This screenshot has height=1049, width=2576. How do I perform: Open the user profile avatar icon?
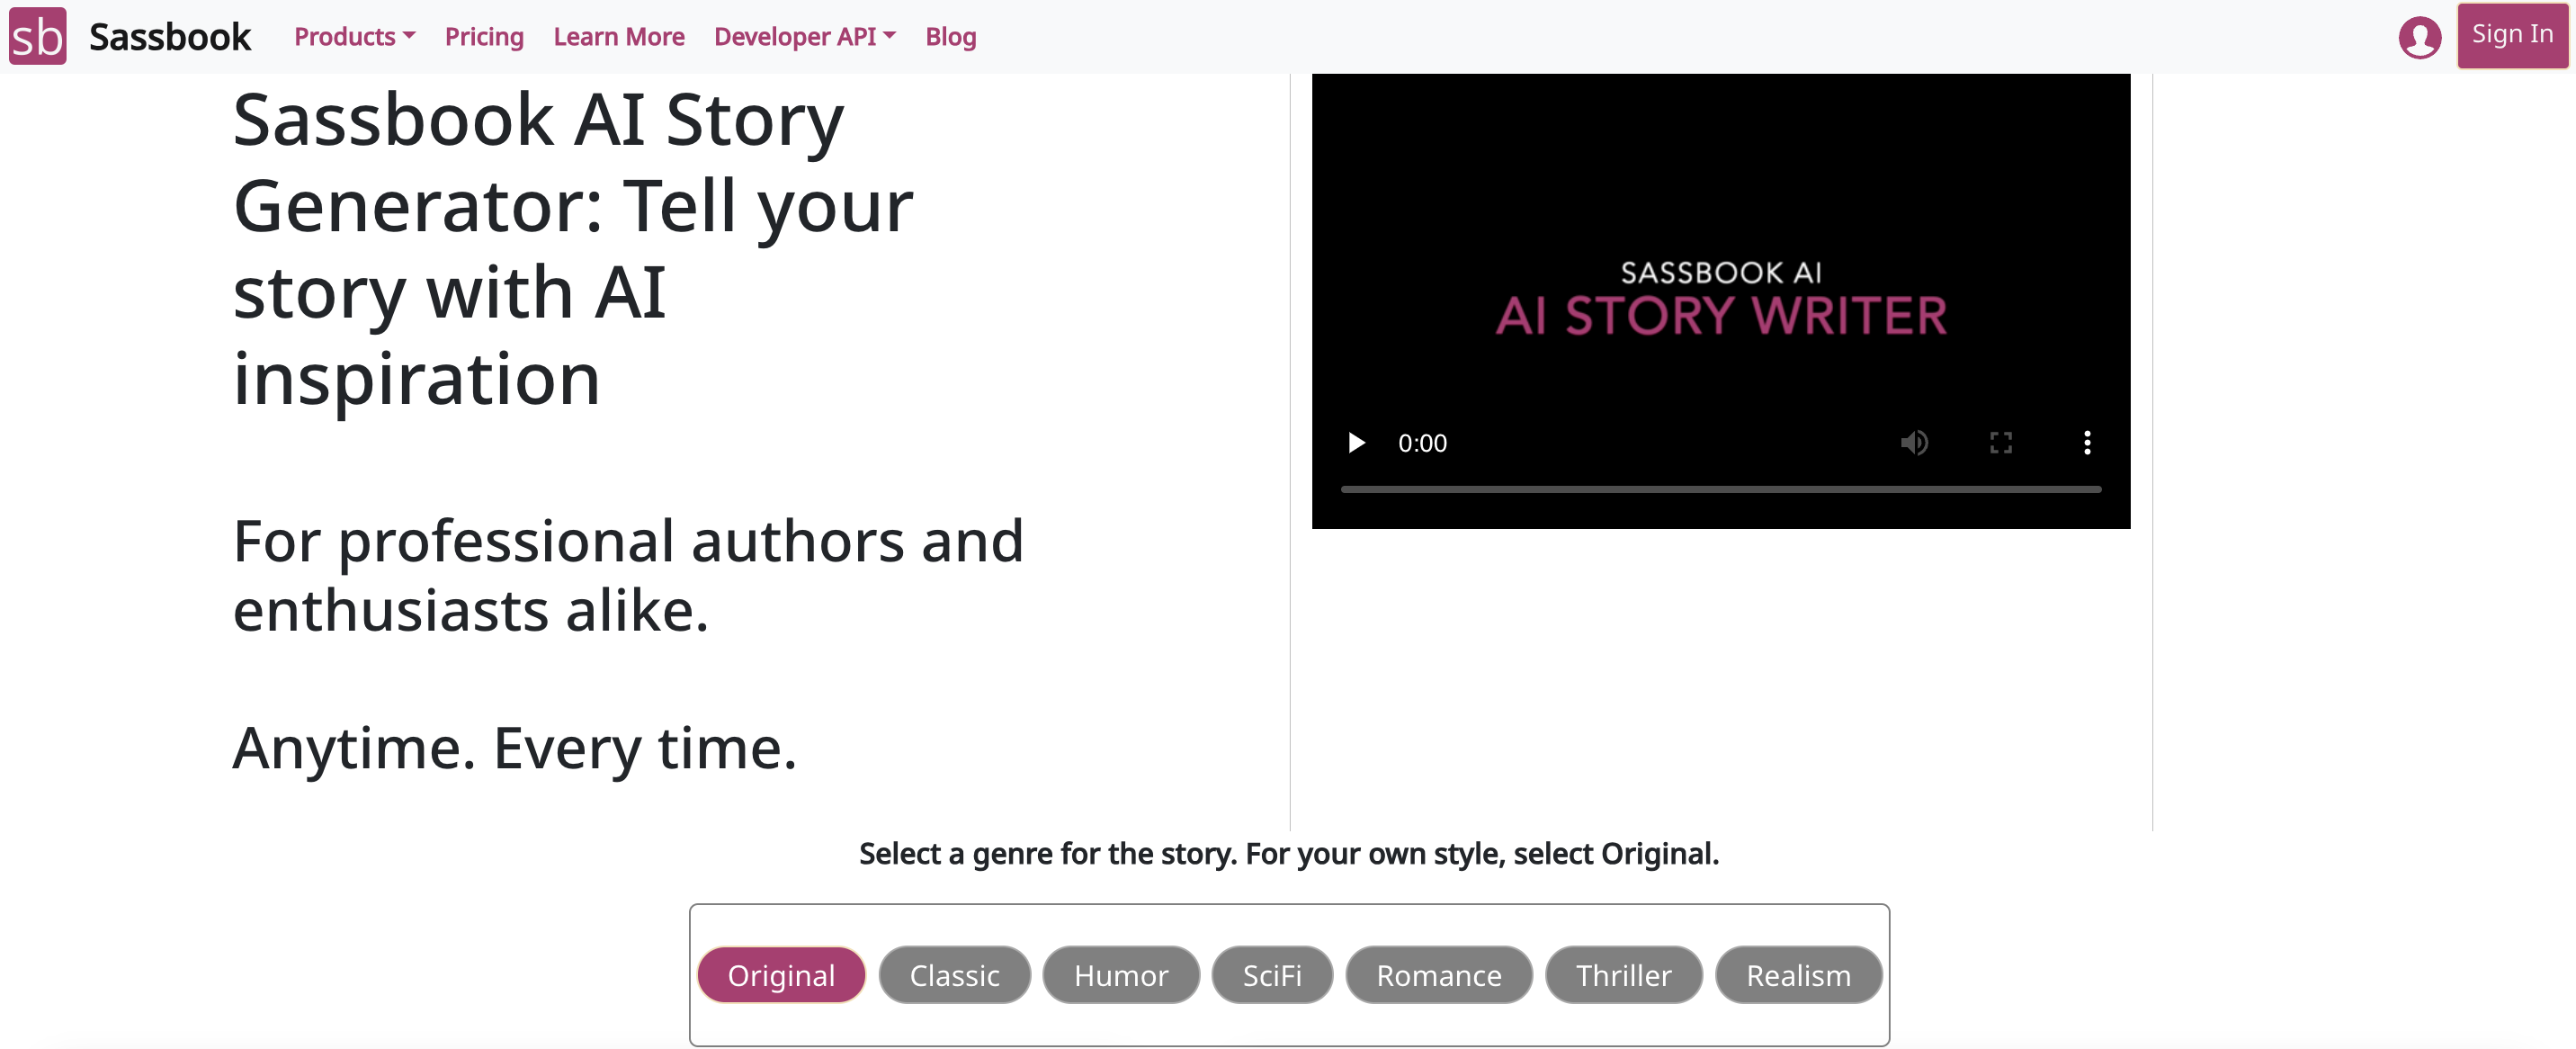coord(2419,38)
